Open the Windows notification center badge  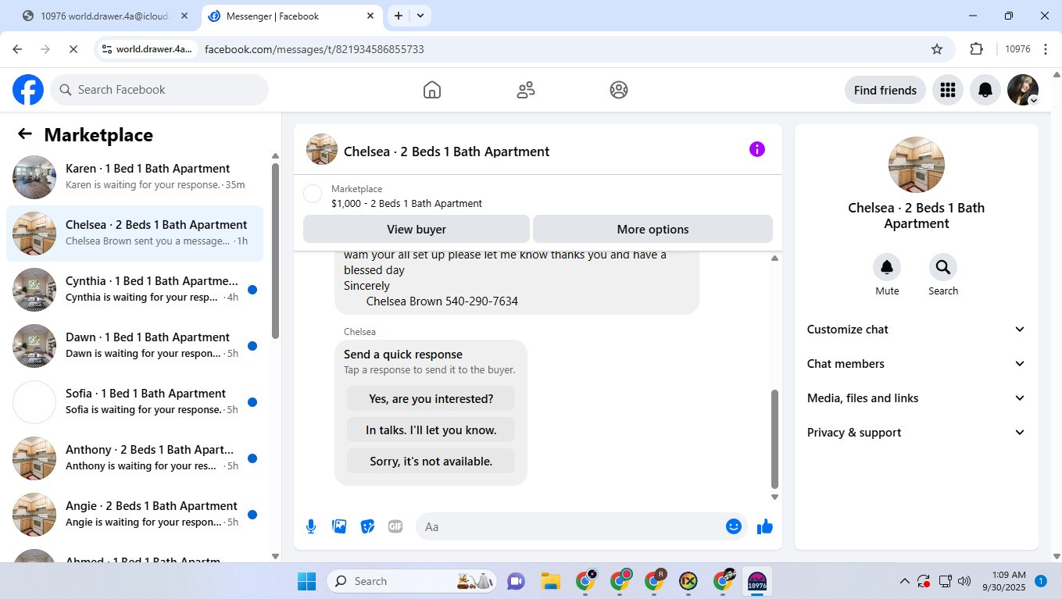tap(1041, 581)
